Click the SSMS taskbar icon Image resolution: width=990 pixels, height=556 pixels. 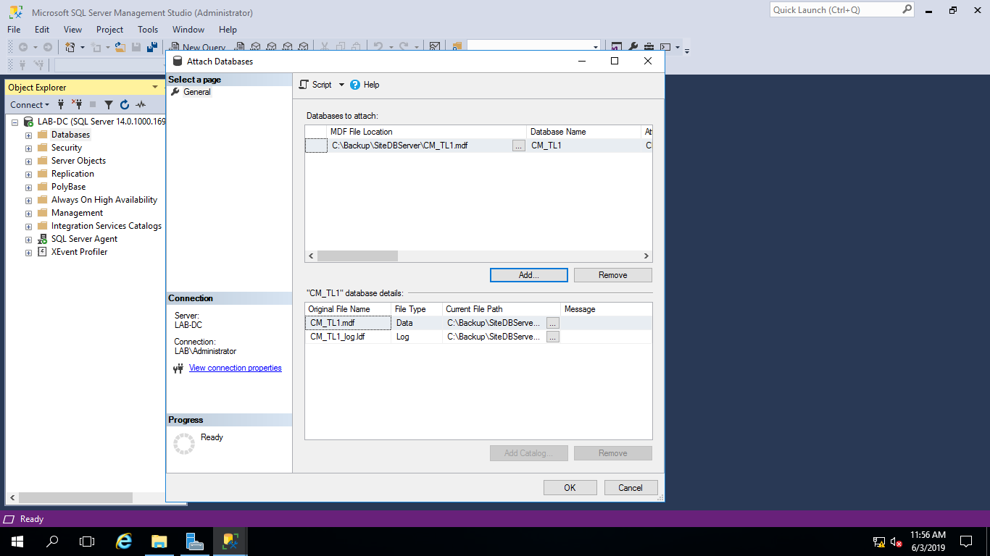(x=230, y=541)
